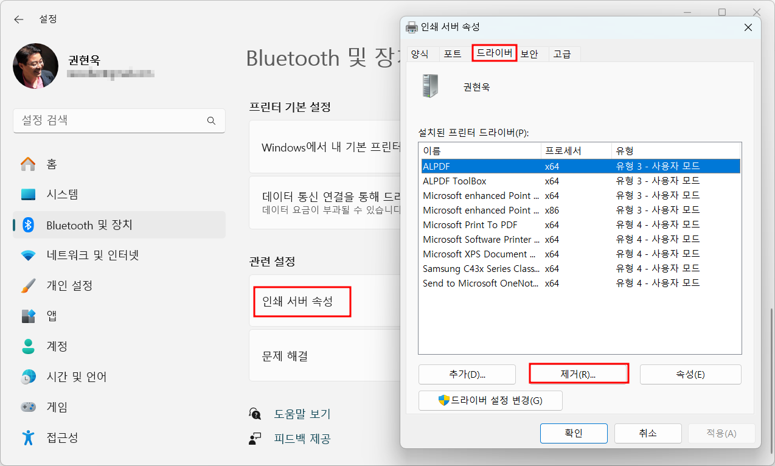This screenshot has height=466, width=775.
Task: Click the 추가(D)... button
Action: click(x=467, y=374)
